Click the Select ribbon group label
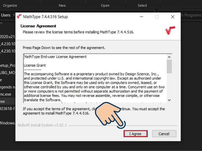Screen dimensions: 202x151 coord(142,5)
